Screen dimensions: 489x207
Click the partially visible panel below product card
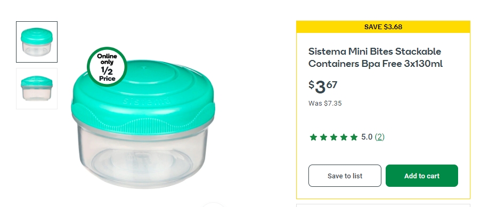[384, 205]
